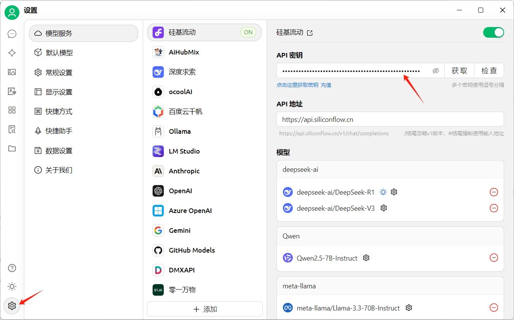This screenshot has height=320, width=514.
Task: Open the settings gear in sidebar
Action: 12,306
